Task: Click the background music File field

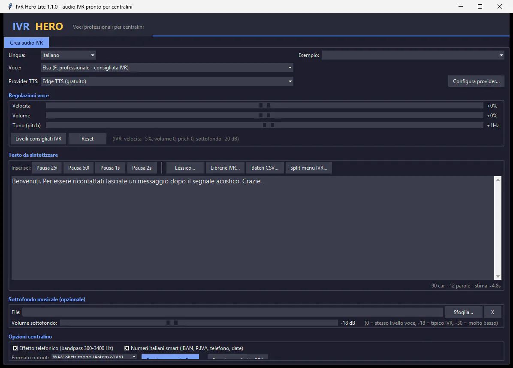Action: click(232, 312)
